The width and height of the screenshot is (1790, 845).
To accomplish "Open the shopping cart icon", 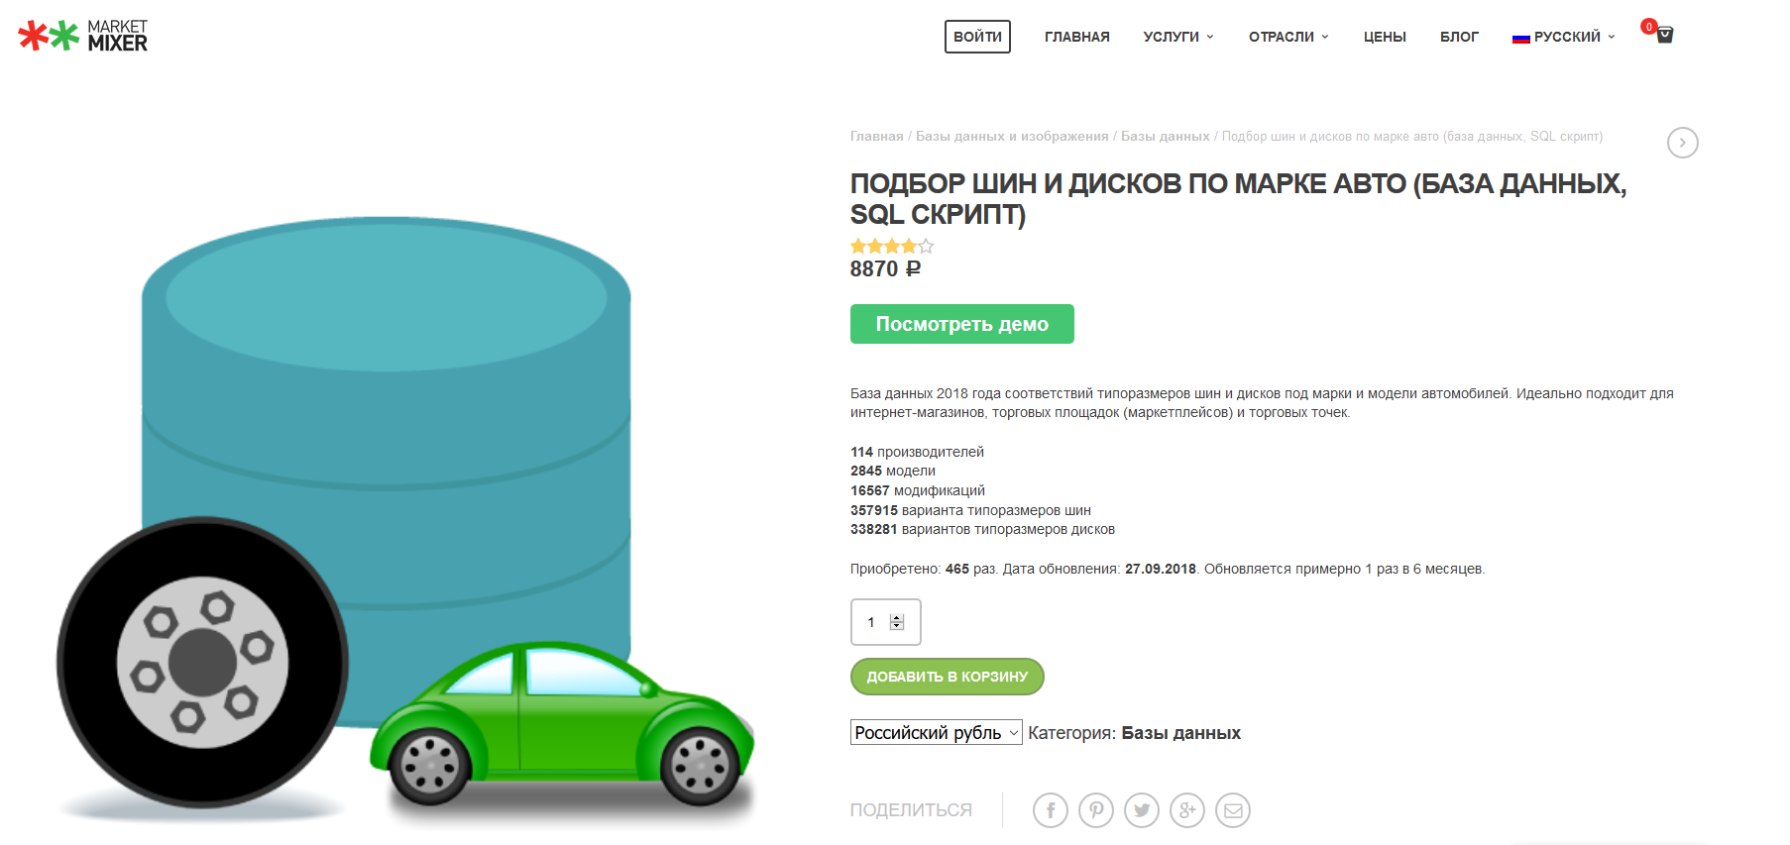I will coord(1664,35).
